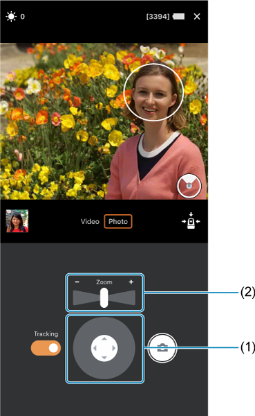The height and width of the screenshot is (416, 255).
Task: Turn off the Tracking toggle
Action: pos(46,348)
